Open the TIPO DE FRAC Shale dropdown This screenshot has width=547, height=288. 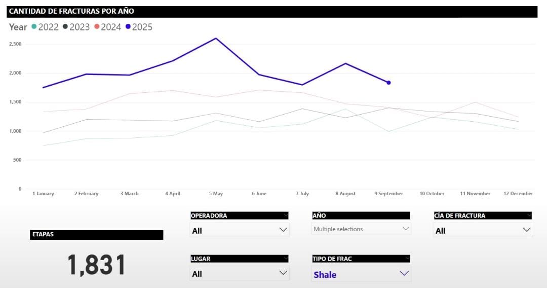361,274
